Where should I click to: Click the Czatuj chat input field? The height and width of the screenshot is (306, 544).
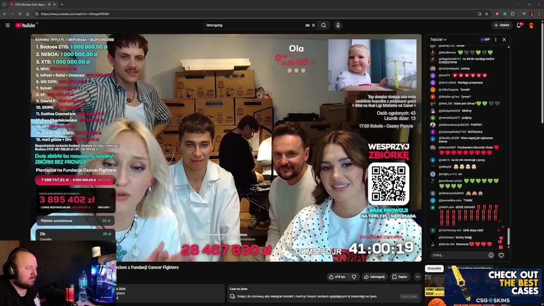[x=458, y=255]
